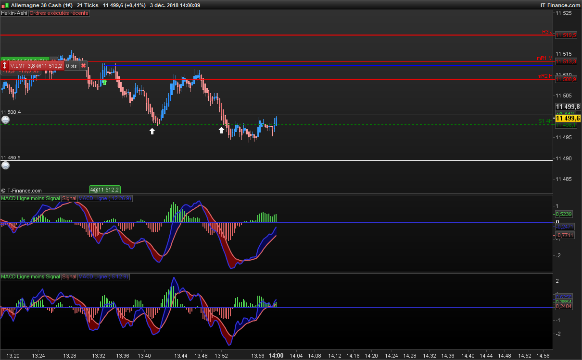Click the 11 489,5 alert level text
582x360 pixels.
point(11,157)
